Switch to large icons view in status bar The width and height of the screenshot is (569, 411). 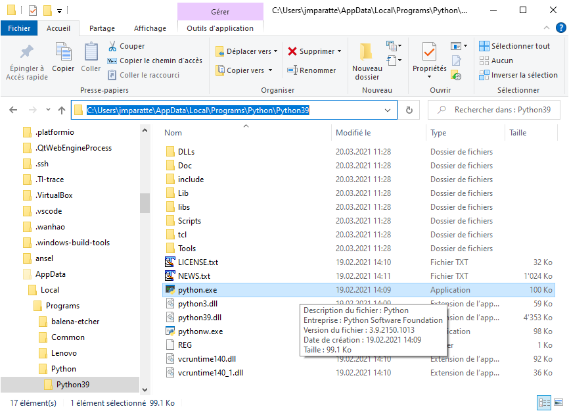(558, 402)
